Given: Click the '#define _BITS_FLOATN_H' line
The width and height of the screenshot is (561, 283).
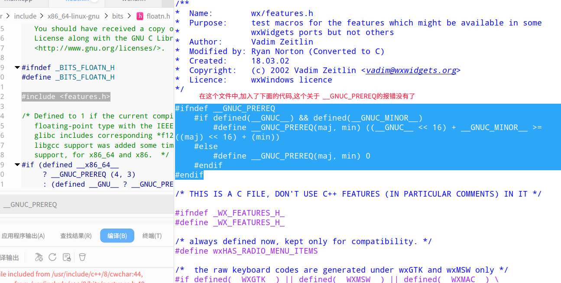Looking at the screenshot, I should (68, 77).
